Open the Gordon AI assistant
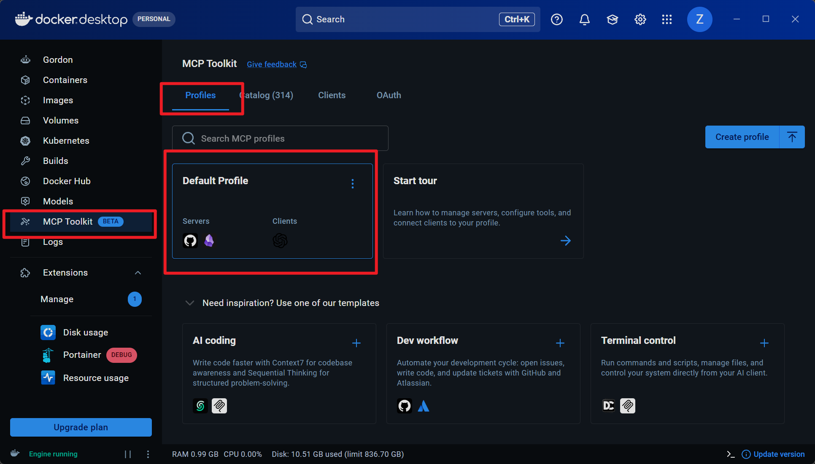The image size is (815, 464). pyautogui.click(x=58, y=59)
